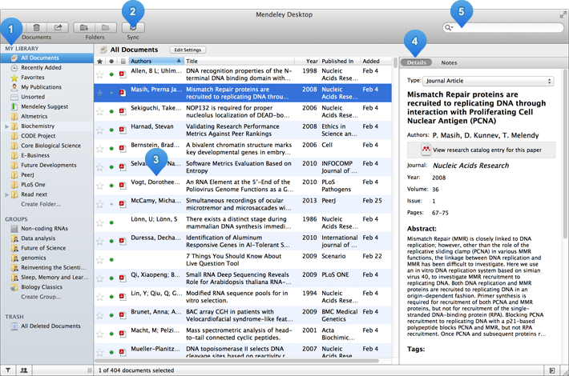The width and height of the screenshot is (569, 376).
Task: Expand the Read next folder triangle
Action: (x=6, y=194)
